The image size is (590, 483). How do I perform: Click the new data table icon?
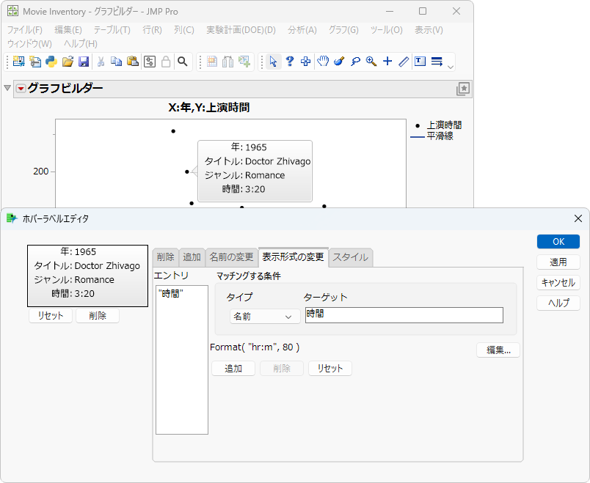click(18, 62)
